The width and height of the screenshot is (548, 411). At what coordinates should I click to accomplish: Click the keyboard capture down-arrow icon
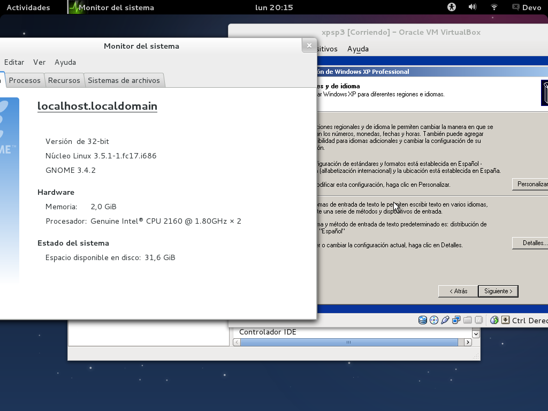tap(505, 320)
